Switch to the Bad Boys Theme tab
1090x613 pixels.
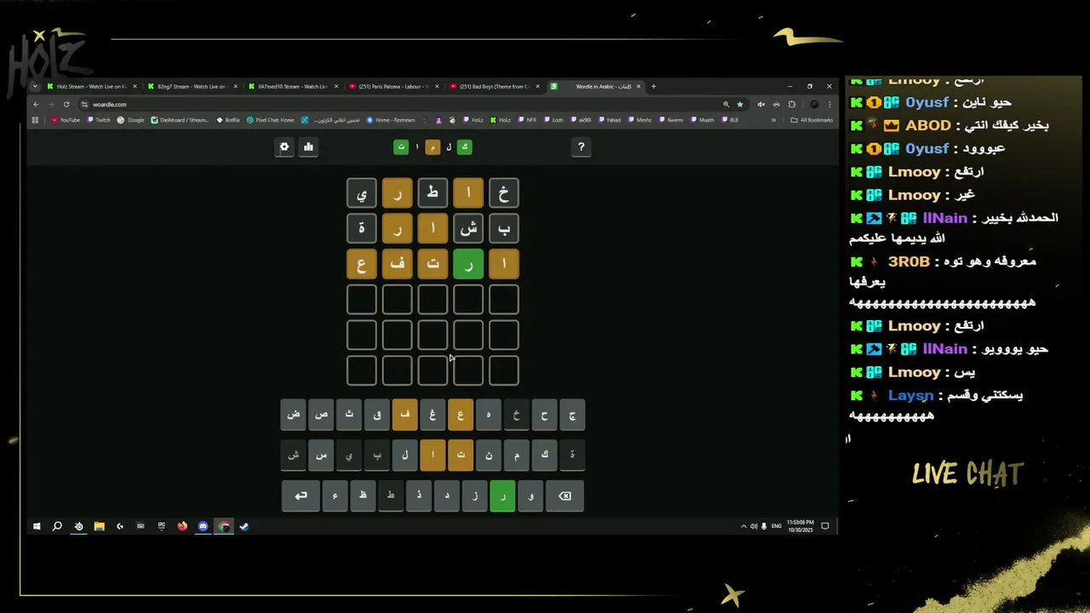click(x=493, y=86)
